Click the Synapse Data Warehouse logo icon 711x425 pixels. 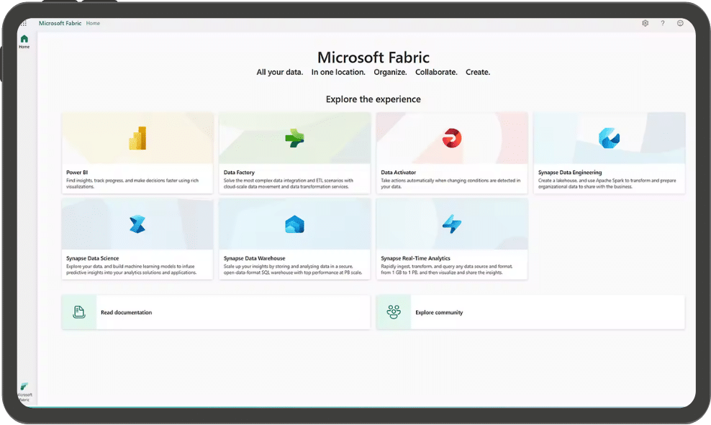[x=295, y=224]
